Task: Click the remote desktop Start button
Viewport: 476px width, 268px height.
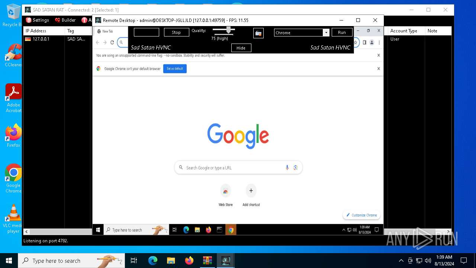Action: click(x=98, y=230)
